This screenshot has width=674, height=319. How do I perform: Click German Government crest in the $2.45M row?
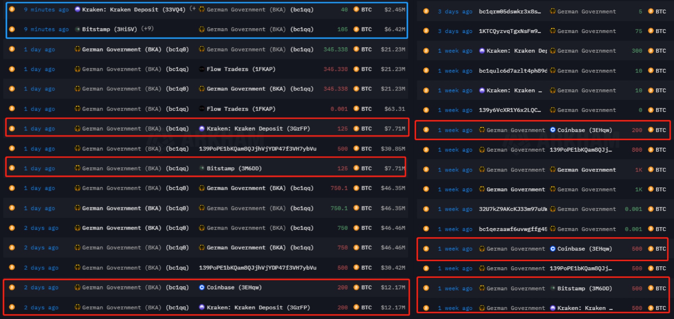(x=202, y=9)
